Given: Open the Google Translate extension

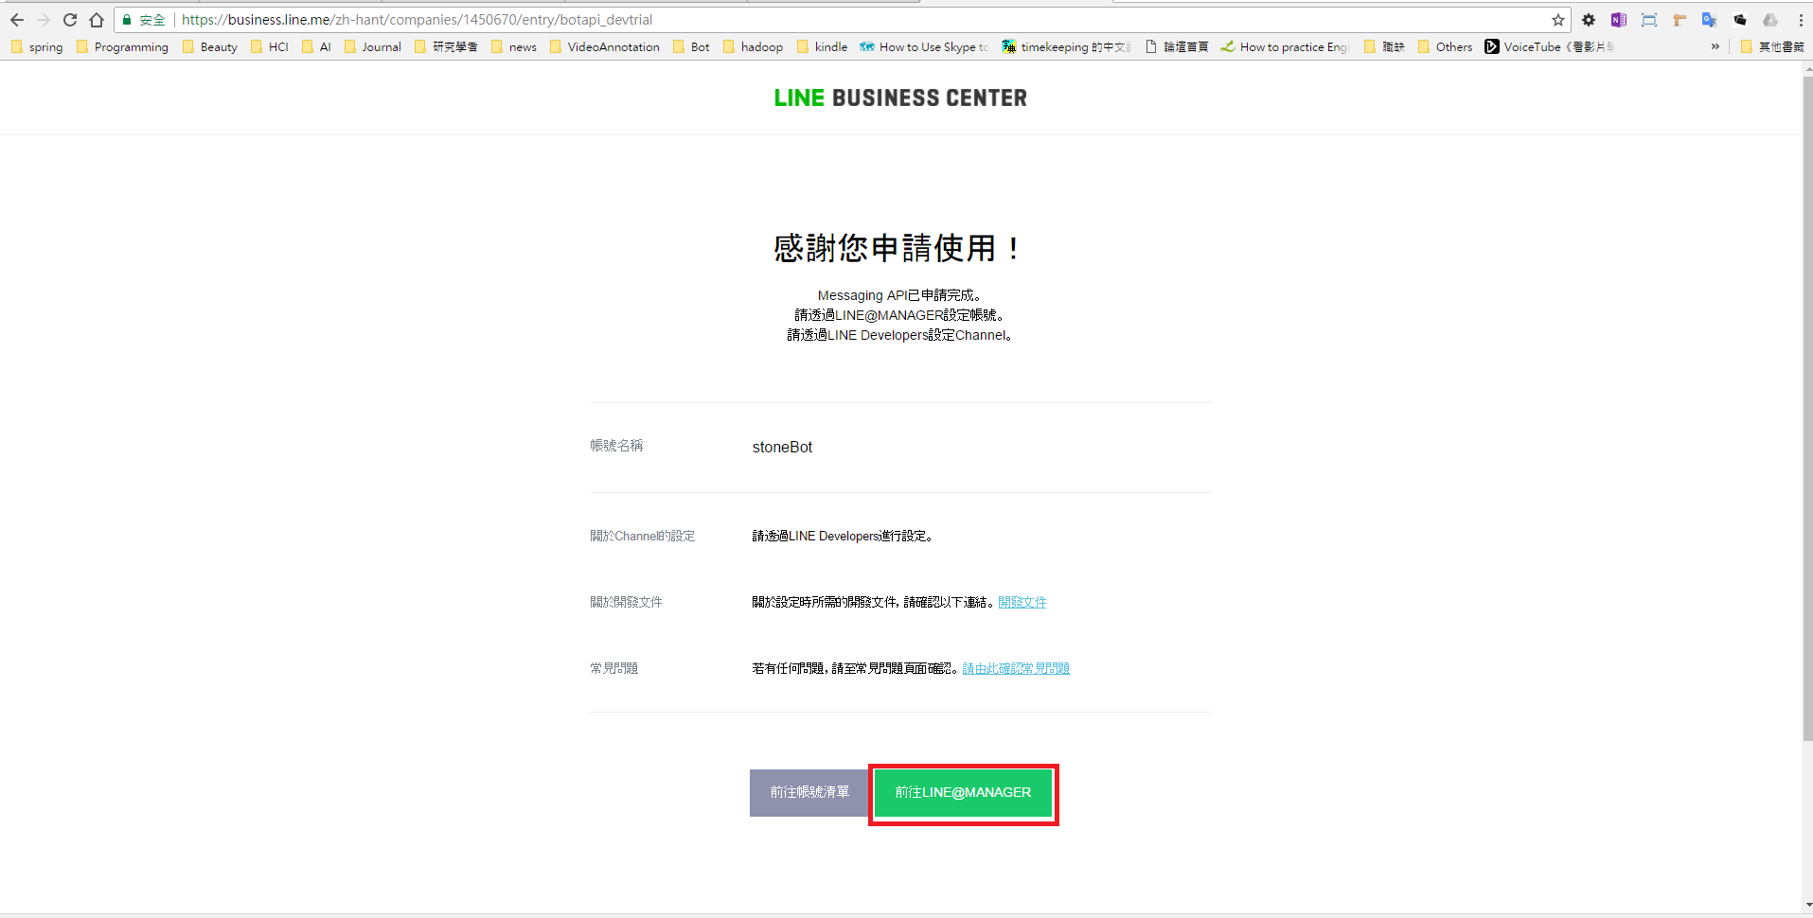Looking at the screenshot, I should (1710, 20).
